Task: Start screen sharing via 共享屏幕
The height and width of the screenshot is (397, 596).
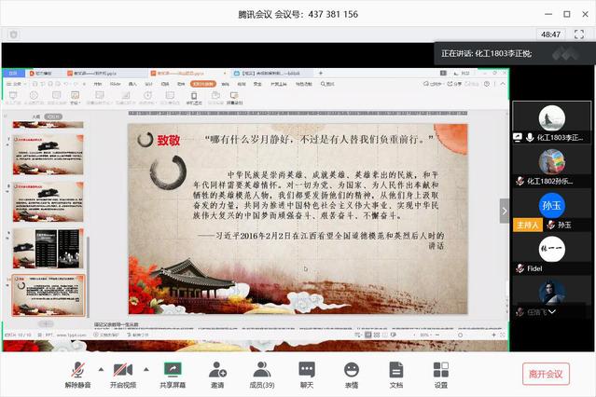Action: click(172, 374)
